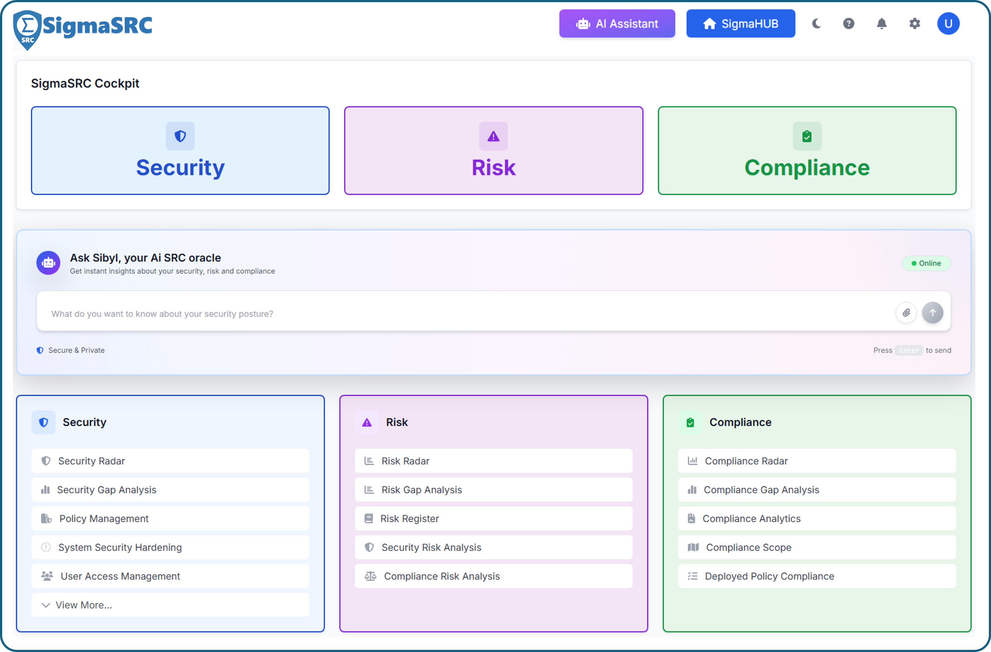Click the Enter key hint
The image size is (991, 652).
point(908,351)
